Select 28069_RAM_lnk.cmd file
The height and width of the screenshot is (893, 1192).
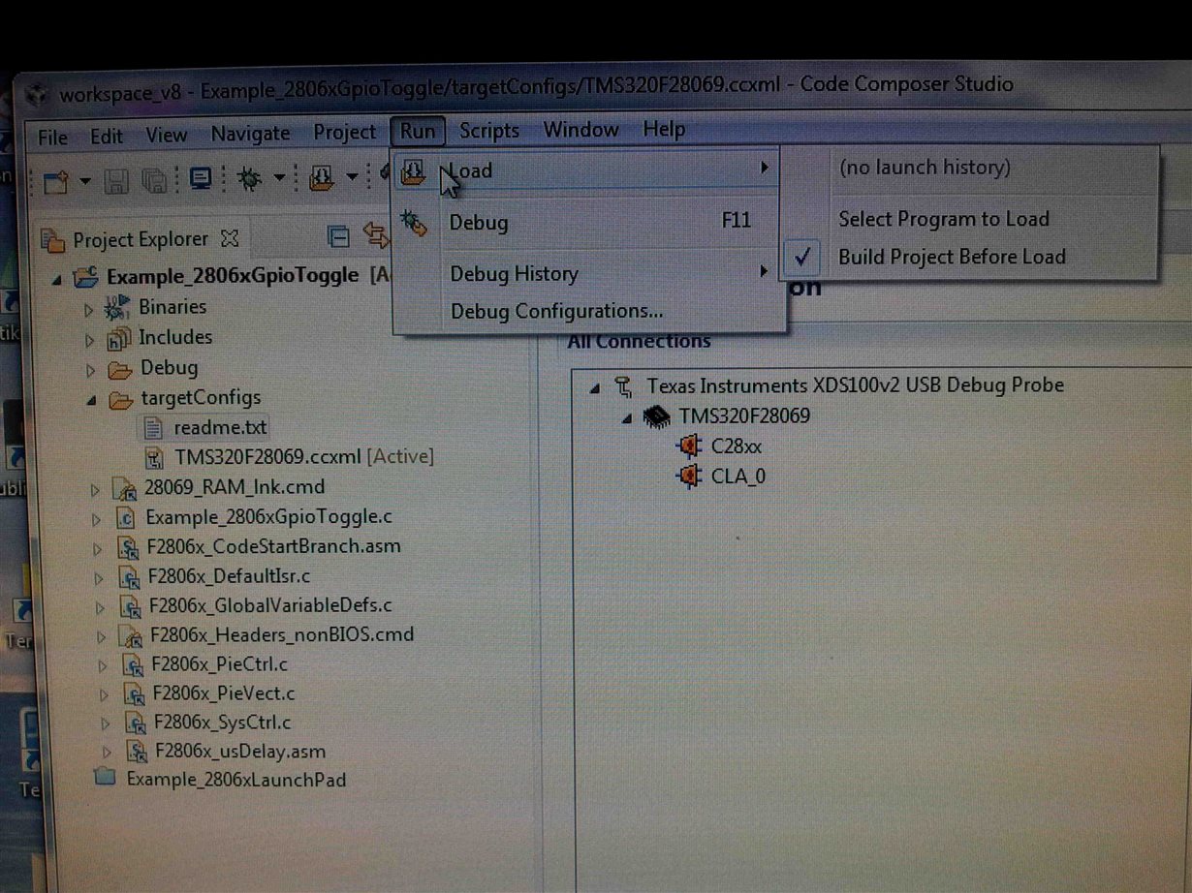[x=235, y=486]
